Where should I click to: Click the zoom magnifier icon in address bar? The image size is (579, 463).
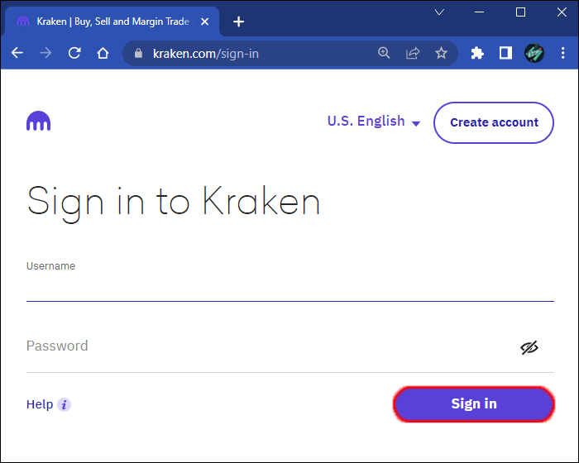[x=384, y=53]
